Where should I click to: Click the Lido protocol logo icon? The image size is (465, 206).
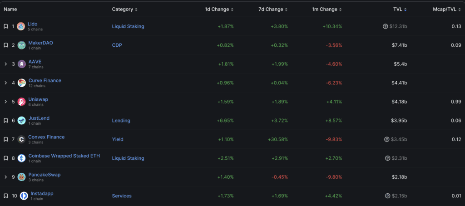(21, 26)
